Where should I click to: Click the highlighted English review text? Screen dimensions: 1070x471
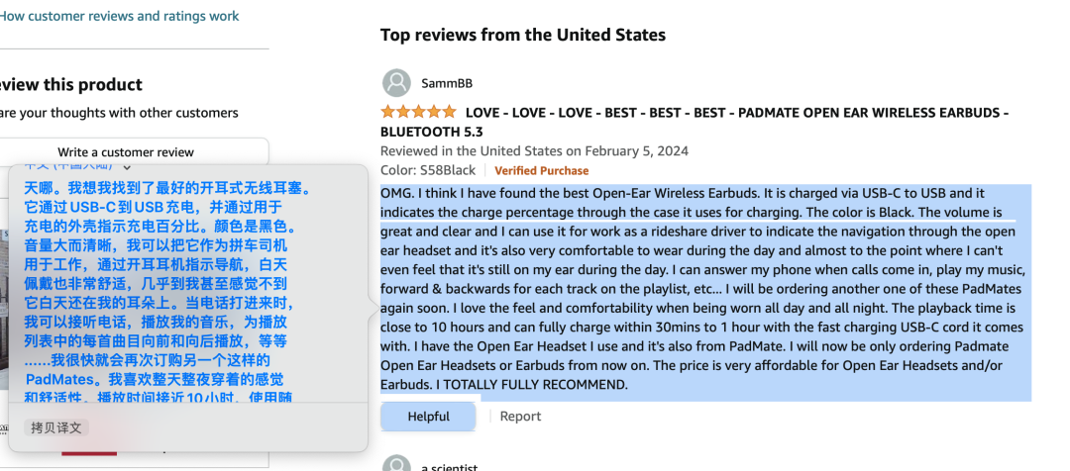tap(705, 289)
